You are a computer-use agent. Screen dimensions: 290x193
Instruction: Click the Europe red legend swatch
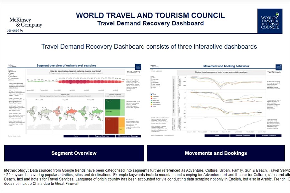(x=151, y=99)
